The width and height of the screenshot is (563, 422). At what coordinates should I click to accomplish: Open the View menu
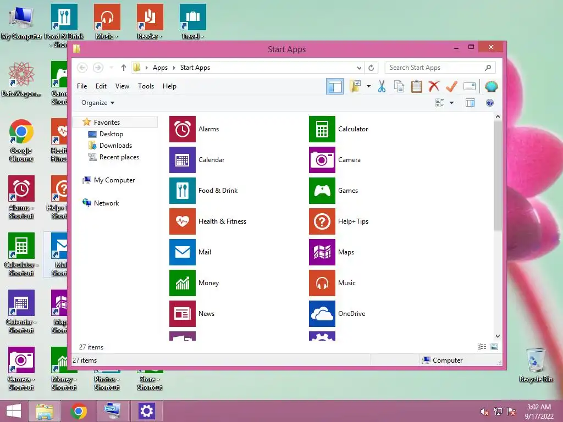pos(122,86)
